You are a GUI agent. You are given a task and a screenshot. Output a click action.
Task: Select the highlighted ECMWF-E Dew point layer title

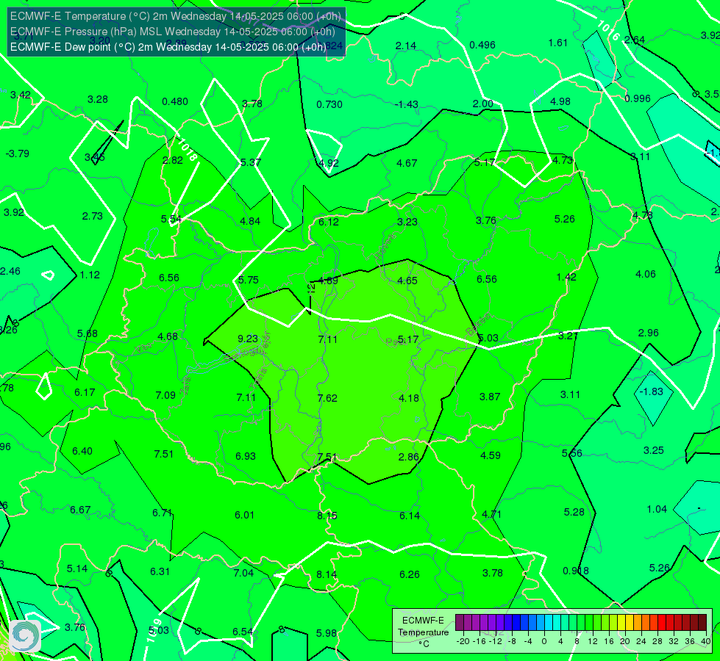[168, 47]
